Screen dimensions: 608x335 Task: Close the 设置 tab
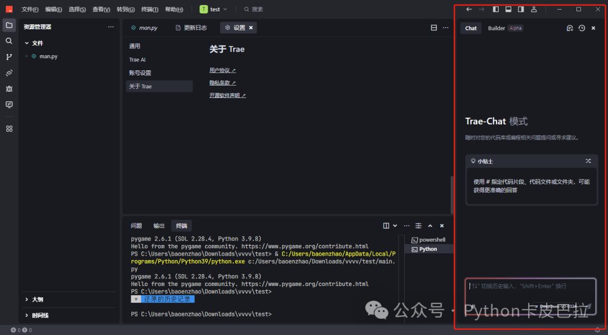pos(251,28)
